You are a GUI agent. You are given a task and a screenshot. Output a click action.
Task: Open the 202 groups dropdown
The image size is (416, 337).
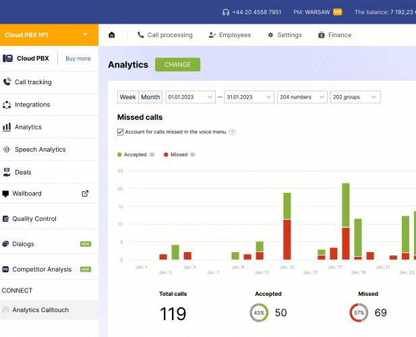coord(355,97)
